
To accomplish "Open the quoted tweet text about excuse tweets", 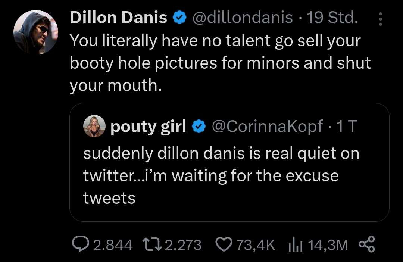I will point(221,176).
